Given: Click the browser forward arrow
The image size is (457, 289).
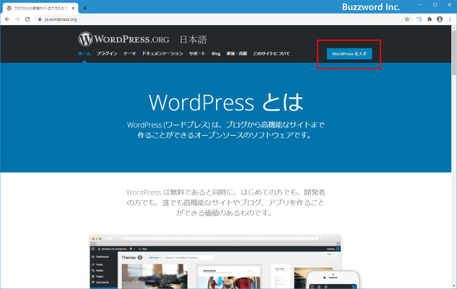Looking at the screenshot, I should (x=17, y=19).
